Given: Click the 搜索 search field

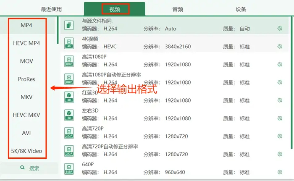Looking at the screenshot, I should click(29, 168).
